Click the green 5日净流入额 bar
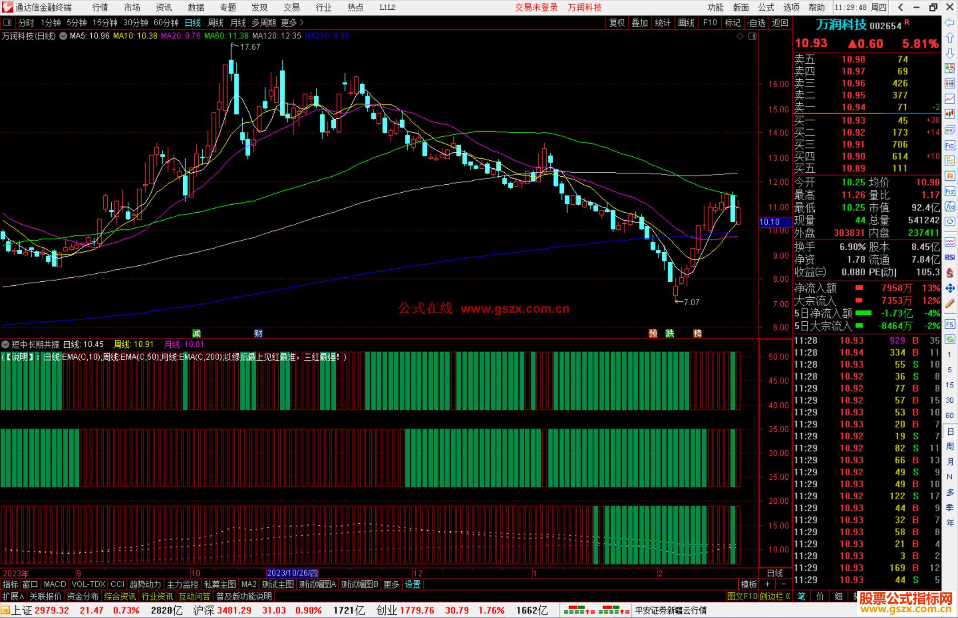The height and width of the screenshot is (618, 958). (863, 313)
